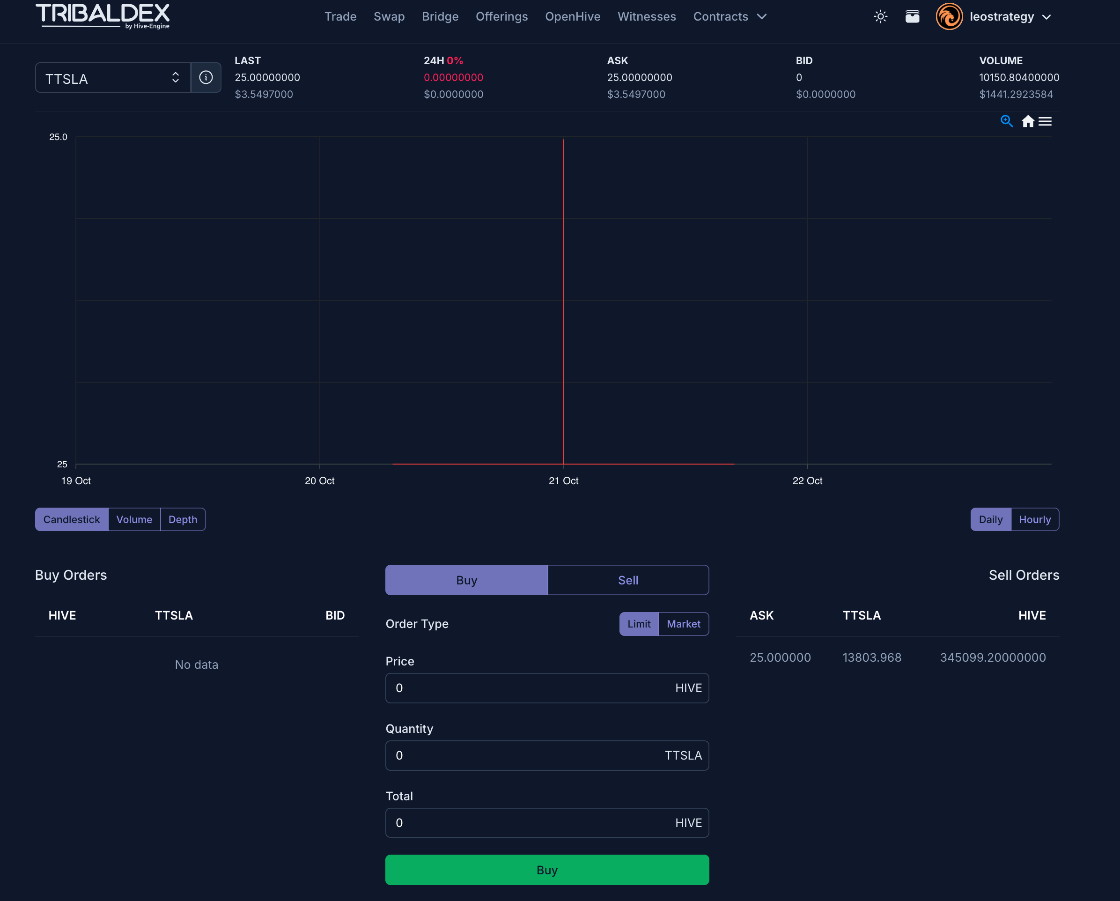This screenshot has width=1120, height=901.
Task: Open chart hamburger export menu
Action: coord(1045,121)
